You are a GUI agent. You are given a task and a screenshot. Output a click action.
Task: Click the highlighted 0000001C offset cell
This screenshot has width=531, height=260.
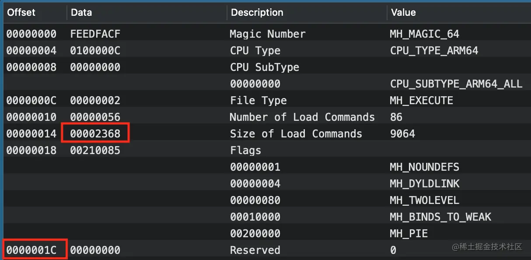(31, 250)
